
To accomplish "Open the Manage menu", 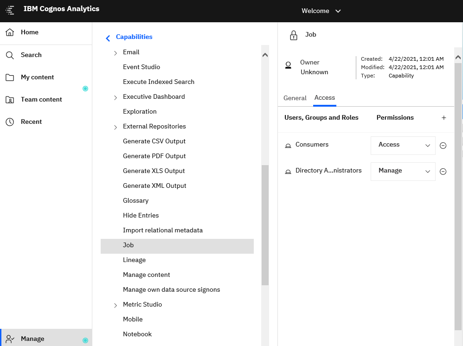I will [x=46, y=338].
